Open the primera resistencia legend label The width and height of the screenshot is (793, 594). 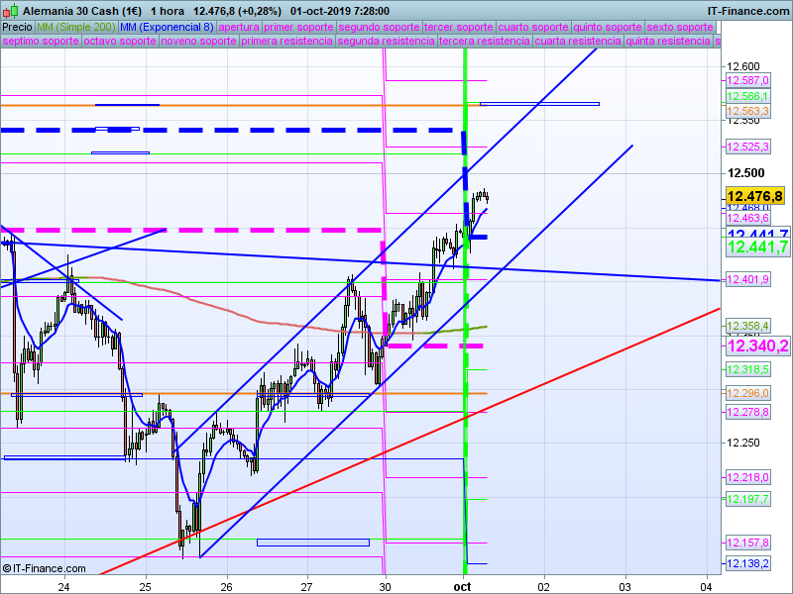tap(286, 41)
